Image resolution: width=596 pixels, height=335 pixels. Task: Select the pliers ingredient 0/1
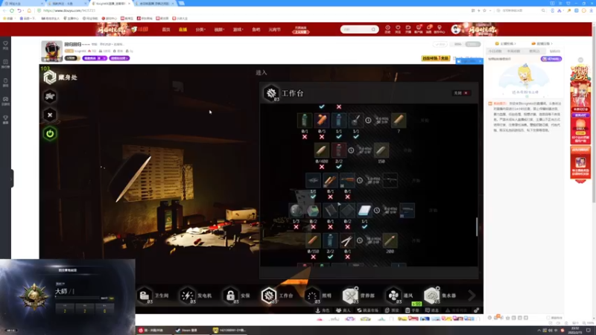click(347, 240)
